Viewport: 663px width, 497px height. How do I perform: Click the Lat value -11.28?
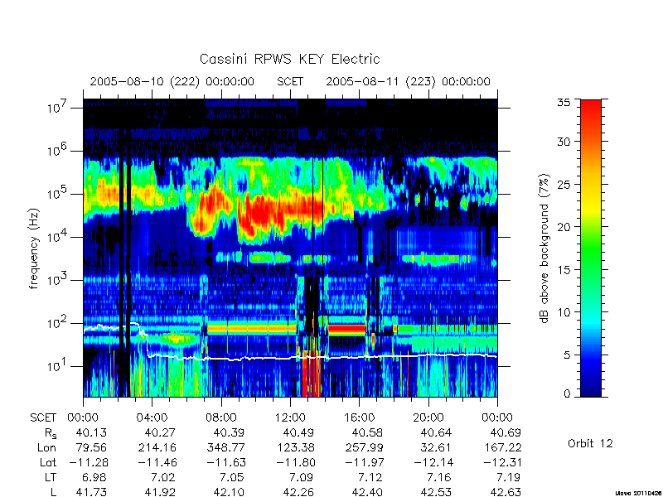pyautogui.click(x=88, y=462)
